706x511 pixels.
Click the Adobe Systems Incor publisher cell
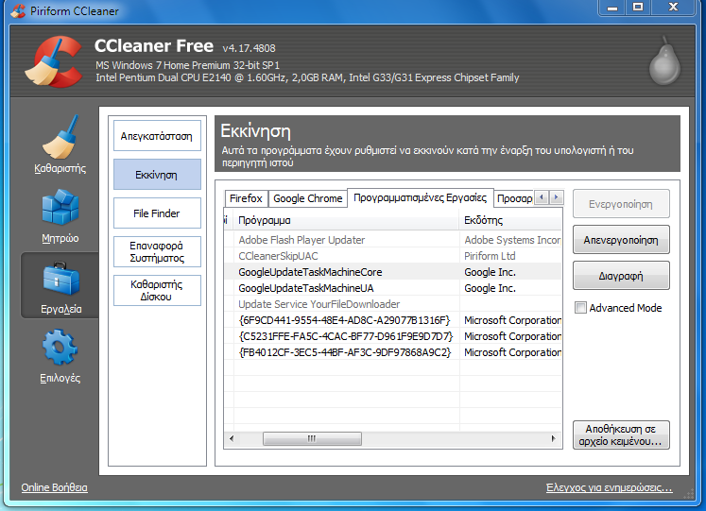(x=512, y=240)
